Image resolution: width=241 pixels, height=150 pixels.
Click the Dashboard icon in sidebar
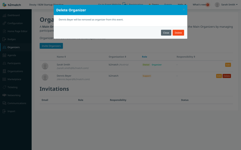coord(4,15)
